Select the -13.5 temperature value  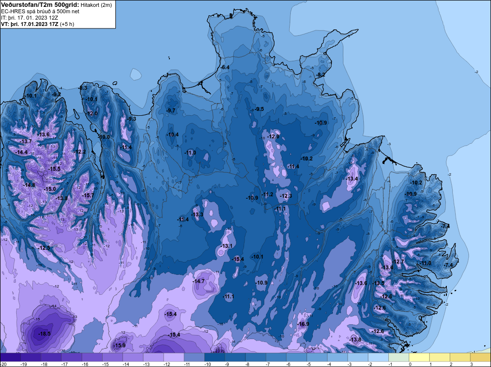378,283
